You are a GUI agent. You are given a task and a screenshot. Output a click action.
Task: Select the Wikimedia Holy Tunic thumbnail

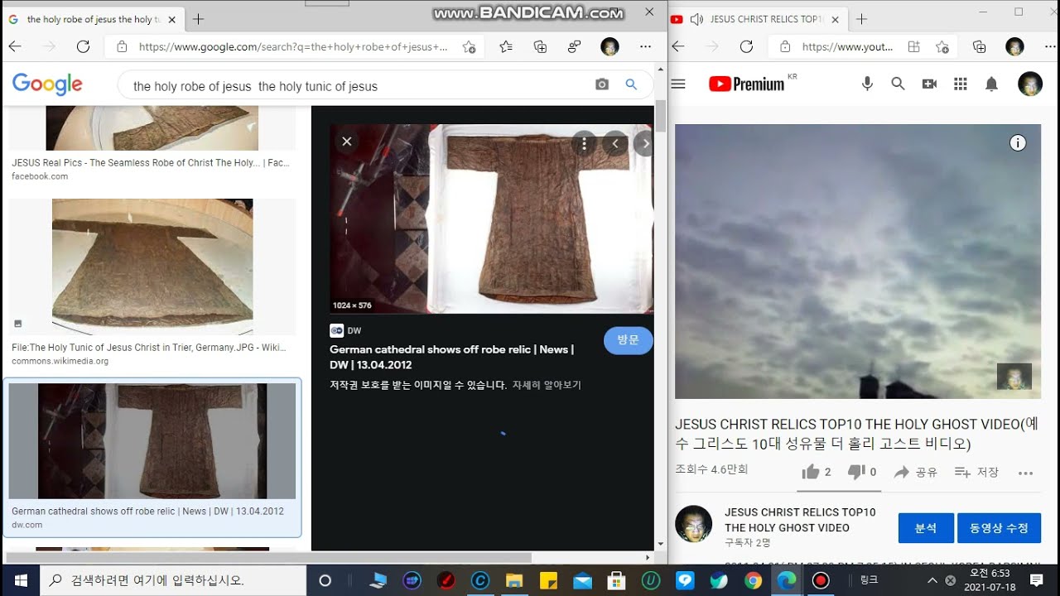[152, 267]
